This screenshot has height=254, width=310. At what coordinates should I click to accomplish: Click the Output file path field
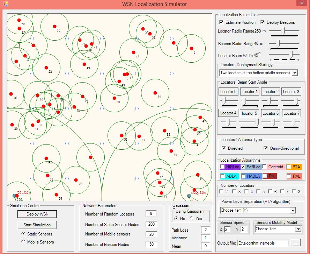(263, 243)
